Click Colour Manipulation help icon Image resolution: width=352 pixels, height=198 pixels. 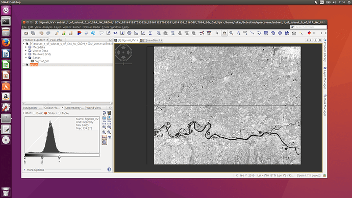tap(109, 169)
